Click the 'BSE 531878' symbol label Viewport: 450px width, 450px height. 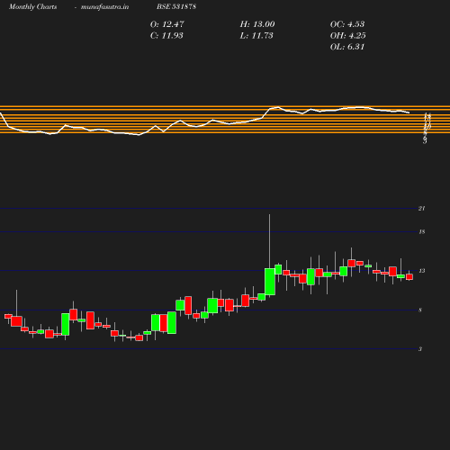tap(176, 6)
